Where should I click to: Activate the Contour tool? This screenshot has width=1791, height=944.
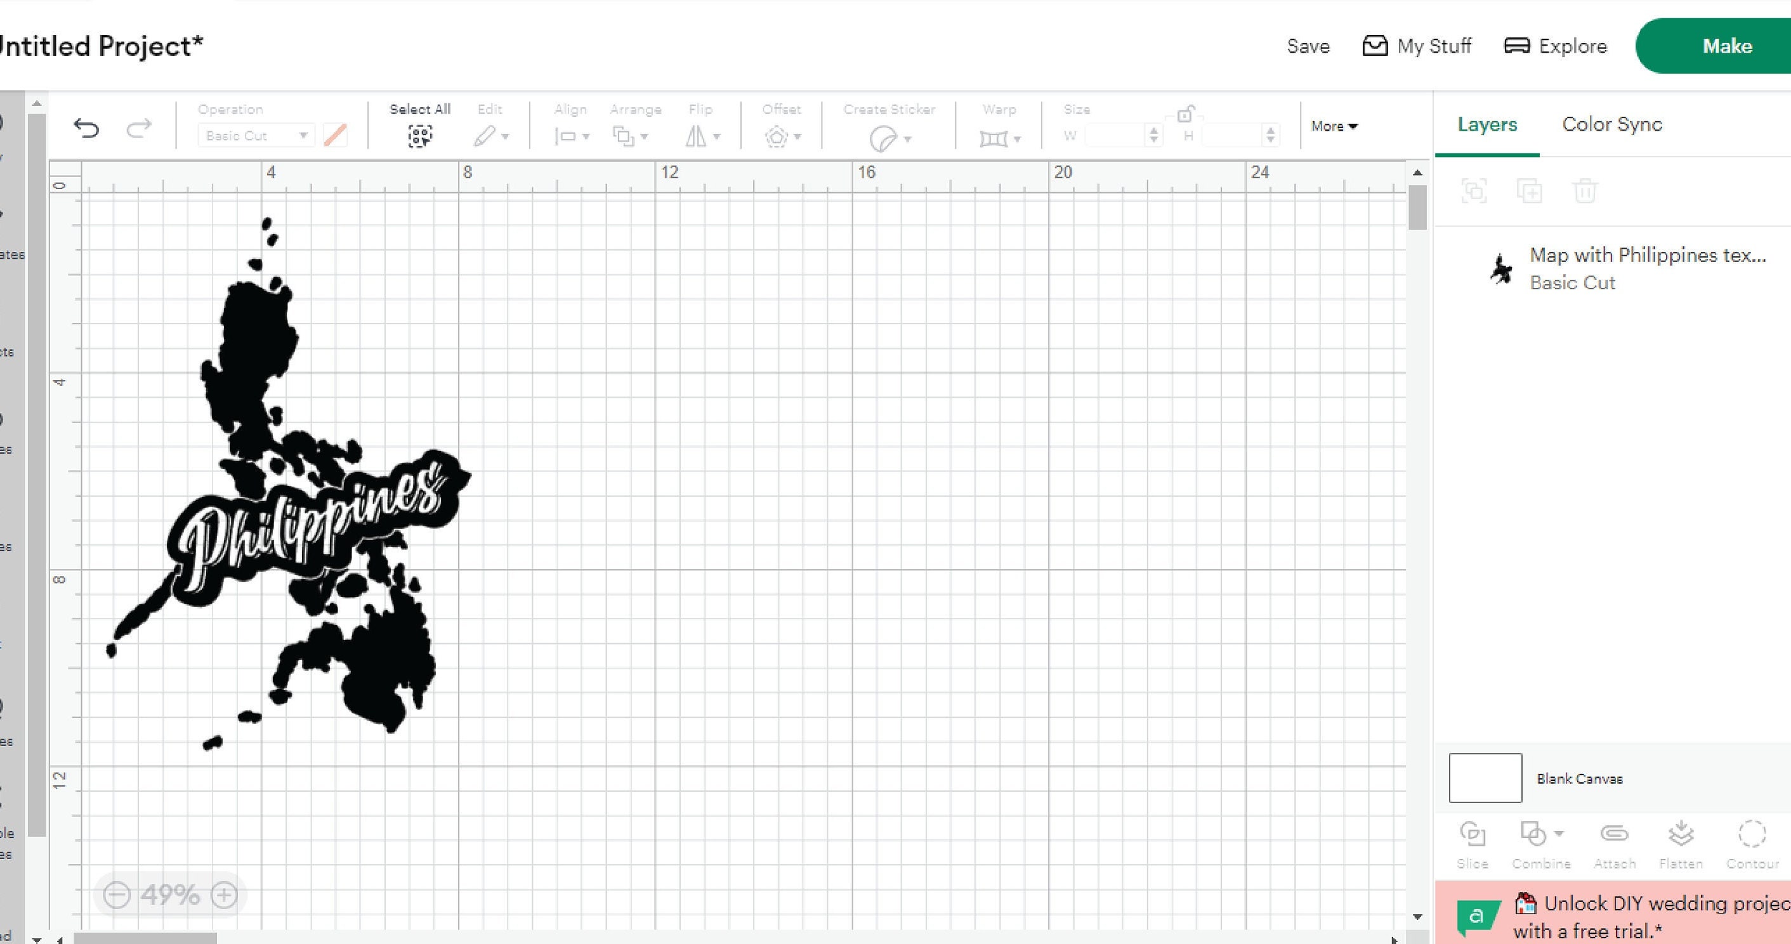point(1752,834)
